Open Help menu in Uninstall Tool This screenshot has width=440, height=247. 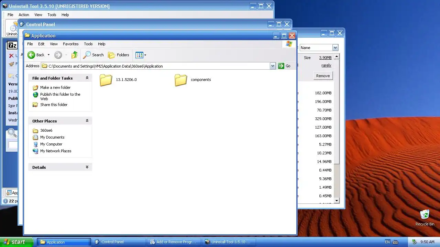[x=65, y=15]
